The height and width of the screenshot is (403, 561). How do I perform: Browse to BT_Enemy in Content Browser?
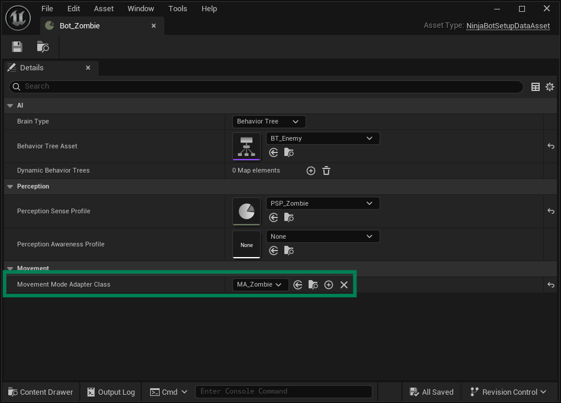click(x=288, y=152)
